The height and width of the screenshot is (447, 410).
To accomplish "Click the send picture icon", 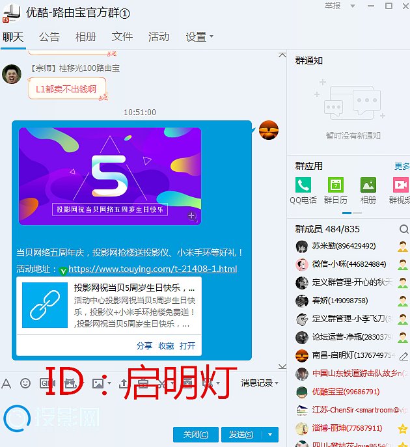I will (98, 383).
